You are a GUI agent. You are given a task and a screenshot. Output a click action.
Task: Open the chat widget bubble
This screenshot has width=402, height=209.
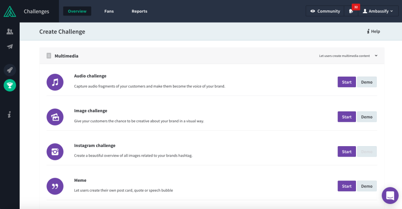pos(390,196)
